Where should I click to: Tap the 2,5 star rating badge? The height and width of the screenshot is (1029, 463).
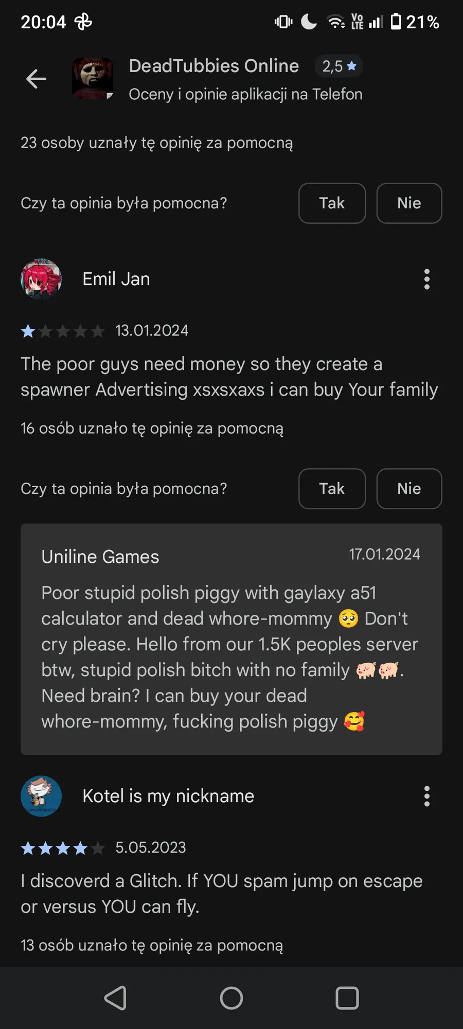pyautogui.click(x=339, y=66)
